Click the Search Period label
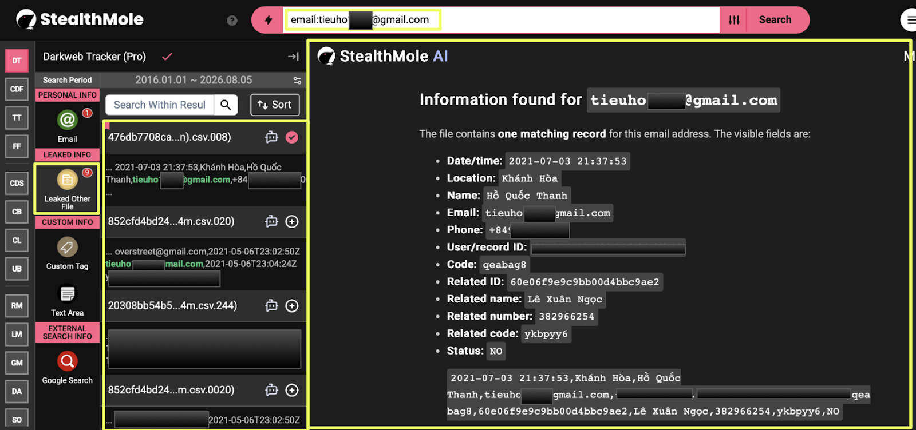This screenshot has height=430, width=916. pyautogui.click(x=67, y=80)
